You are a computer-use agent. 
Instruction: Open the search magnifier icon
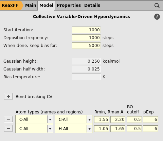pos(157,5)
